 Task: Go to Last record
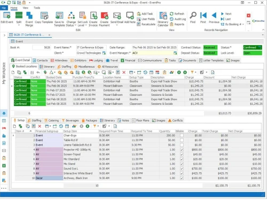226,19
